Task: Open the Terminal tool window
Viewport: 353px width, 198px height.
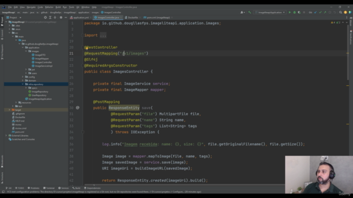Action: pos(49,188)
